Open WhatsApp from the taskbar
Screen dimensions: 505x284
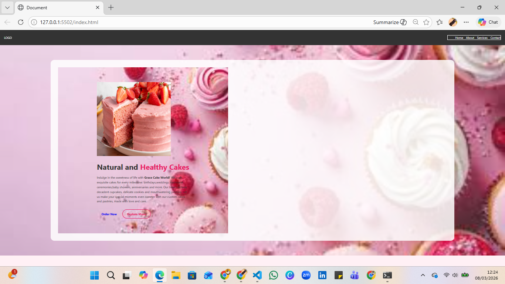(274, 275)
